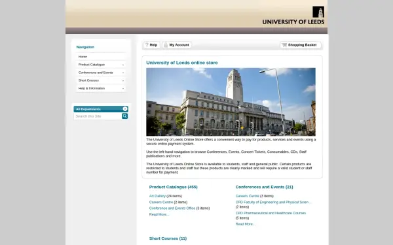This screenshot has width=393, height=245.
Task: Click the My Account padlock icon
Action: (x=166, y=45)
